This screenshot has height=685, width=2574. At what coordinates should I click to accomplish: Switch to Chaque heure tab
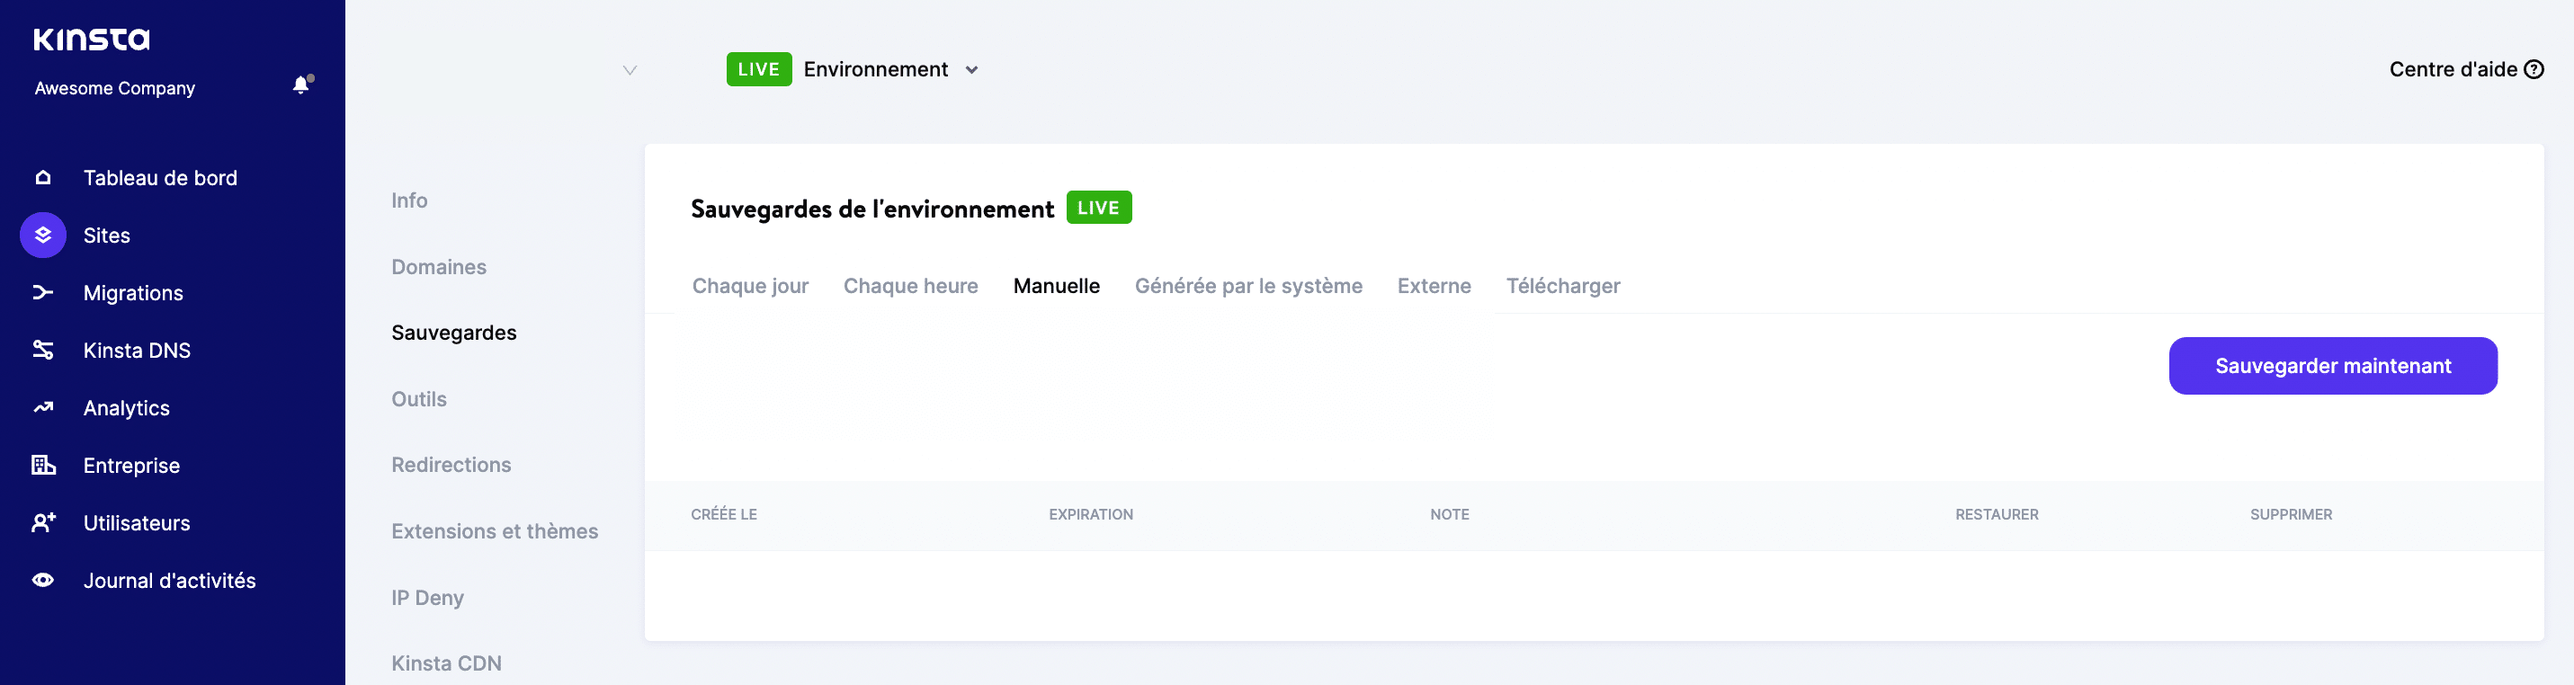tap(910, 286)
